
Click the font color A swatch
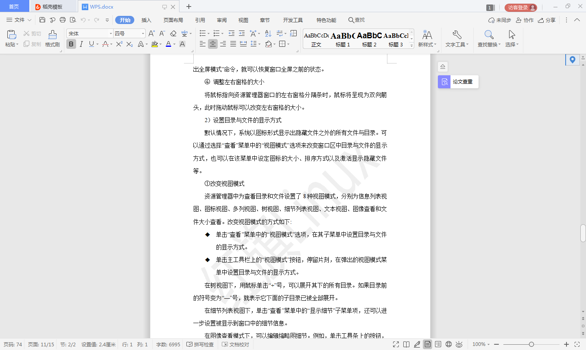pyautogui.click(x=168, y=44)
